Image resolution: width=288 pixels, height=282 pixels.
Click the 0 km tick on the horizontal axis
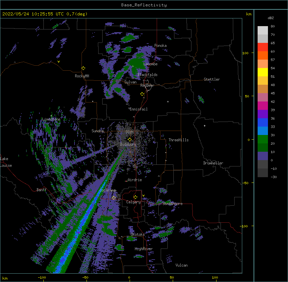129,278
